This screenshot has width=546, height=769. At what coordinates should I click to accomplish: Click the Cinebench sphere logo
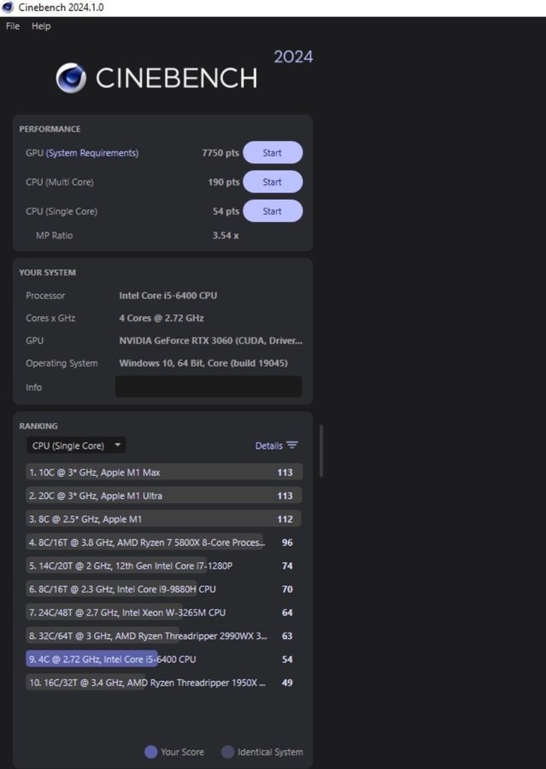coord(71,79)
